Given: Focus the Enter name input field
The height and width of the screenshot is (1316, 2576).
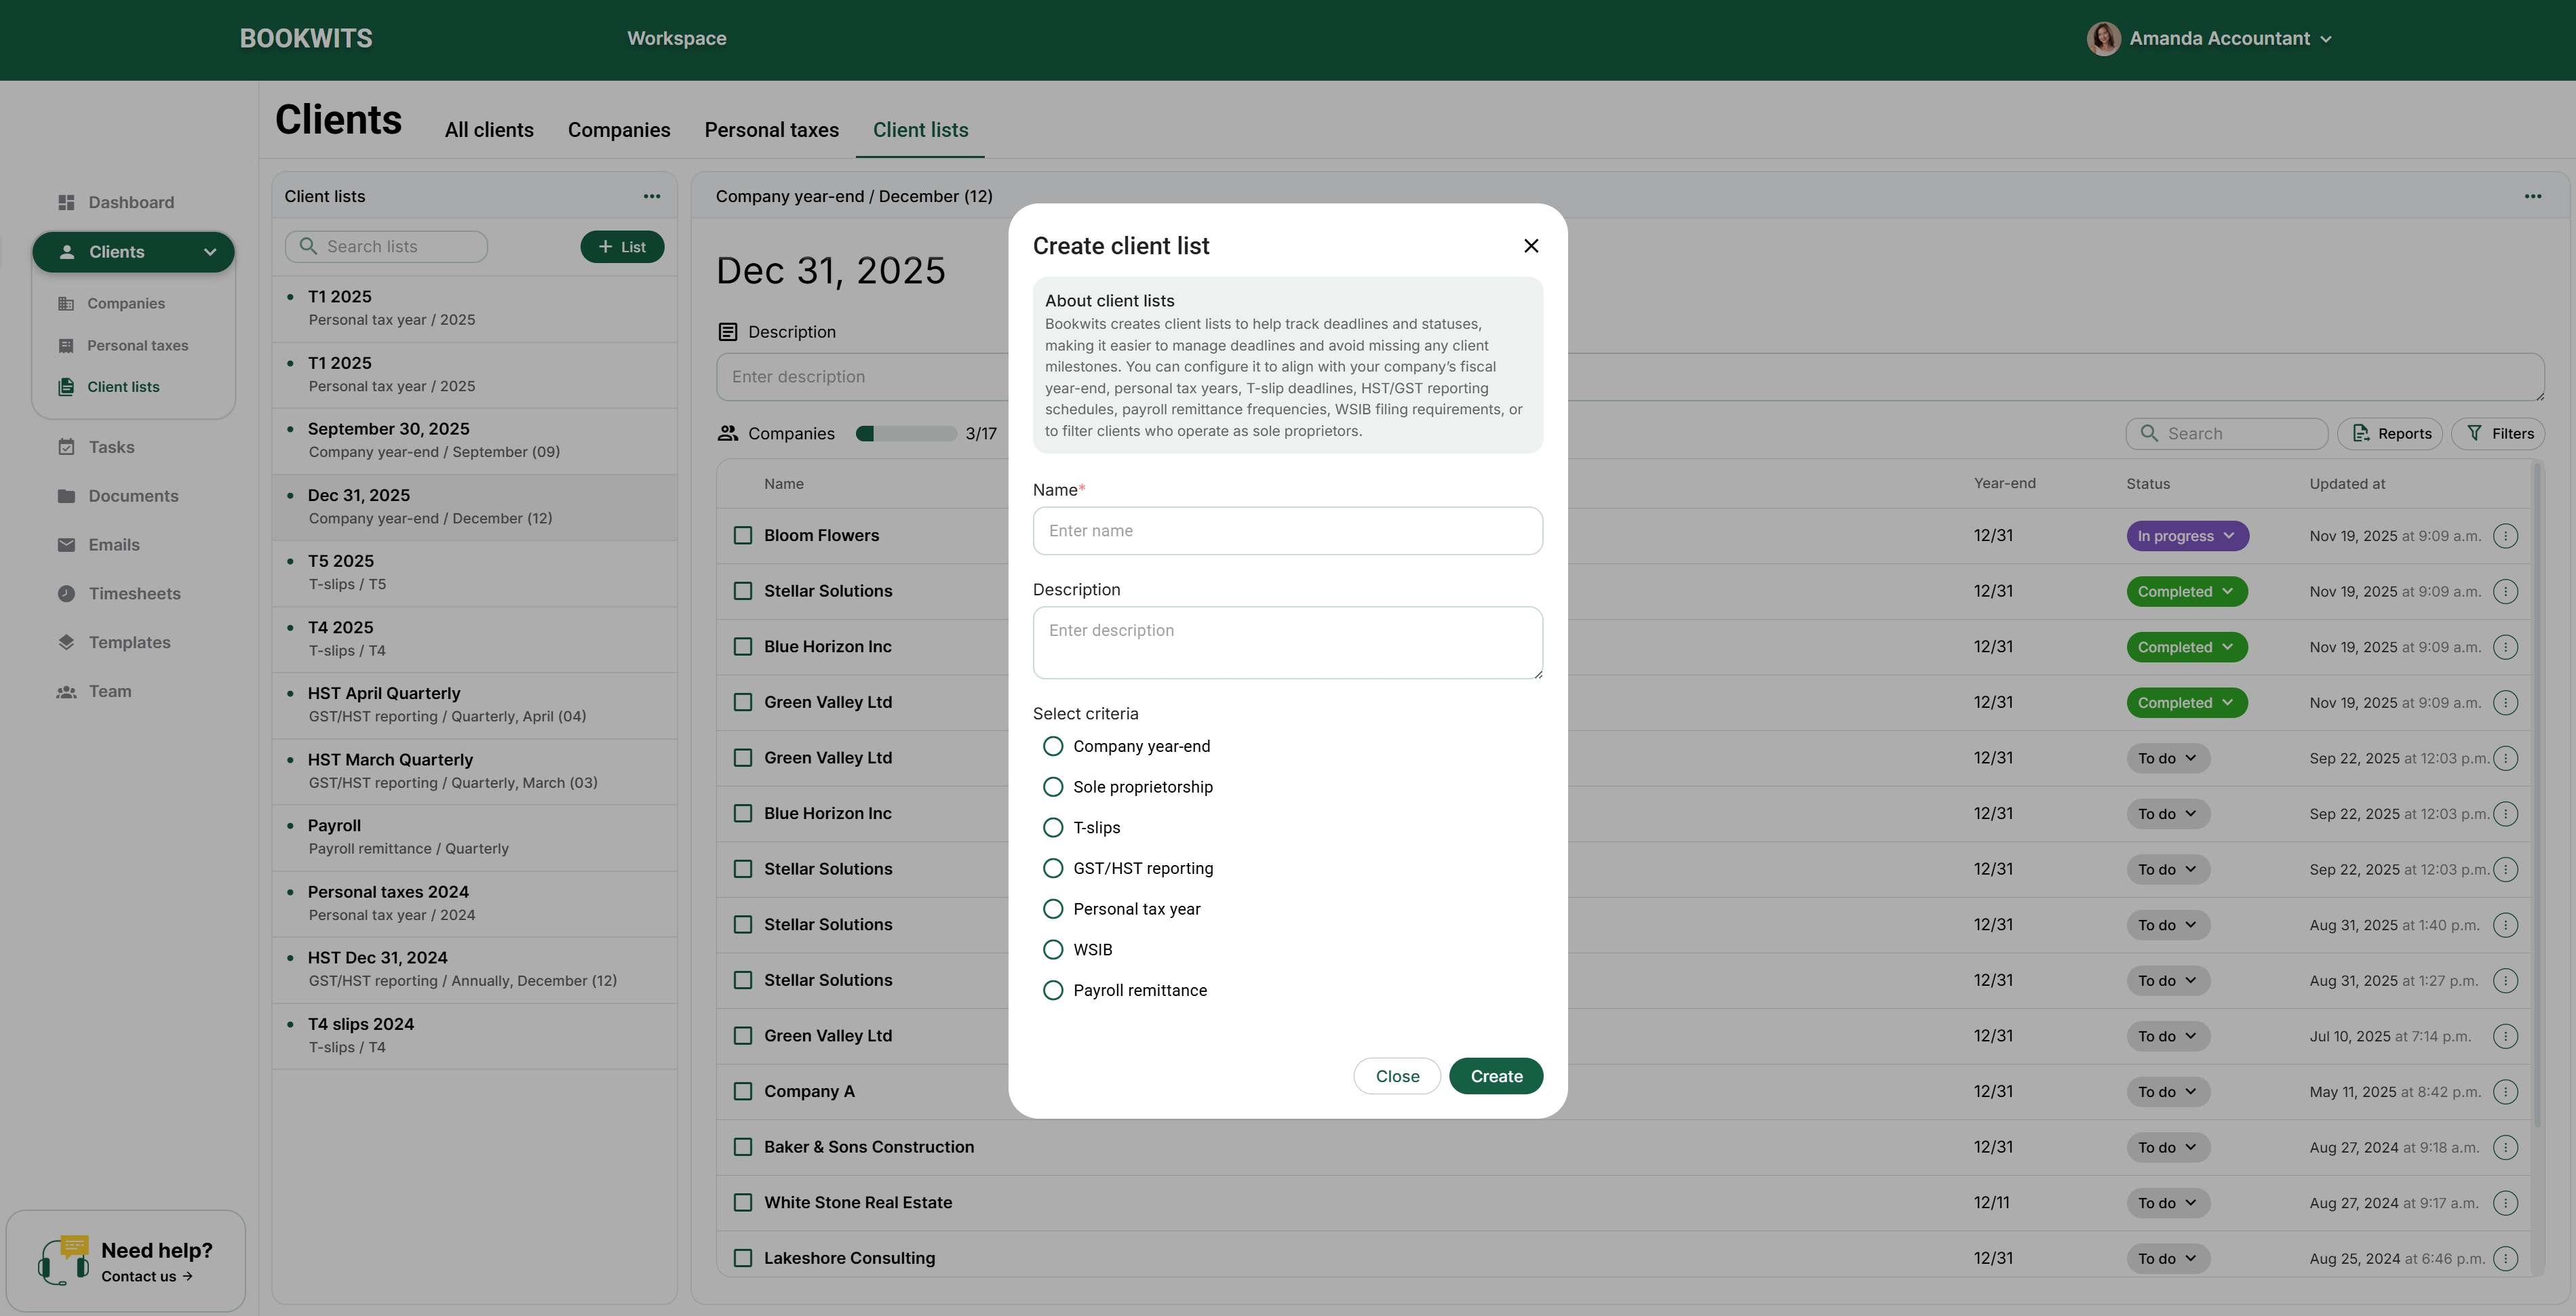Looking at the screenshot, I should pyautogui.click(x=1287, y=531).
